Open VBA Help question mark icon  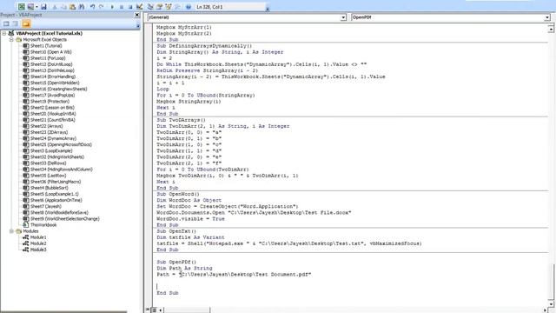pos(189,7)
